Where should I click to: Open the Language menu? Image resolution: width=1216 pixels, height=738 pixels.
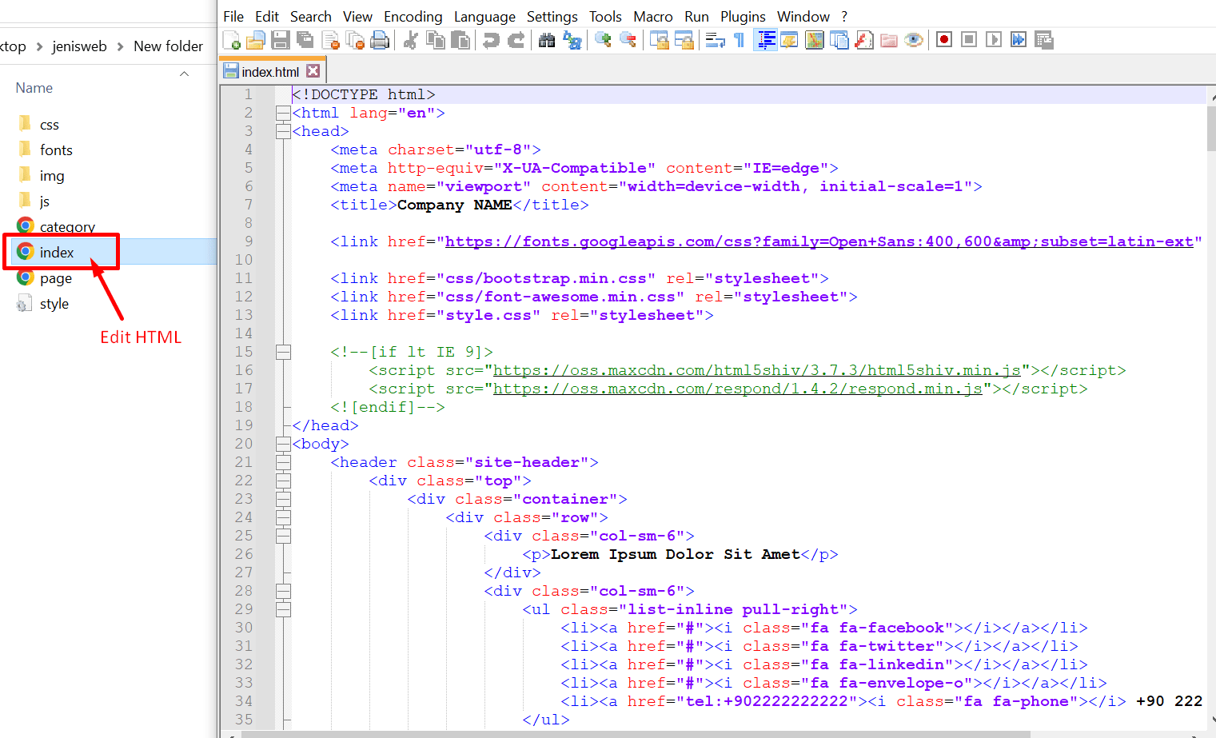pos(484,17)
